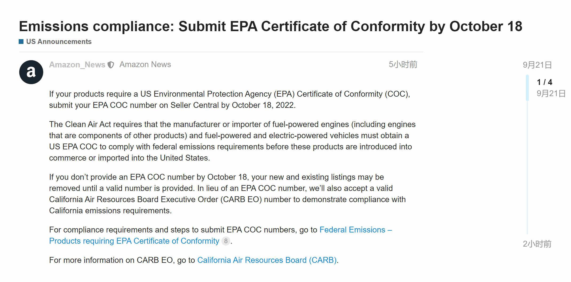571x282 pixels.
Task: Click the 1 / 4 post counter
Action: pyautogui.click(x=544, y=82)
